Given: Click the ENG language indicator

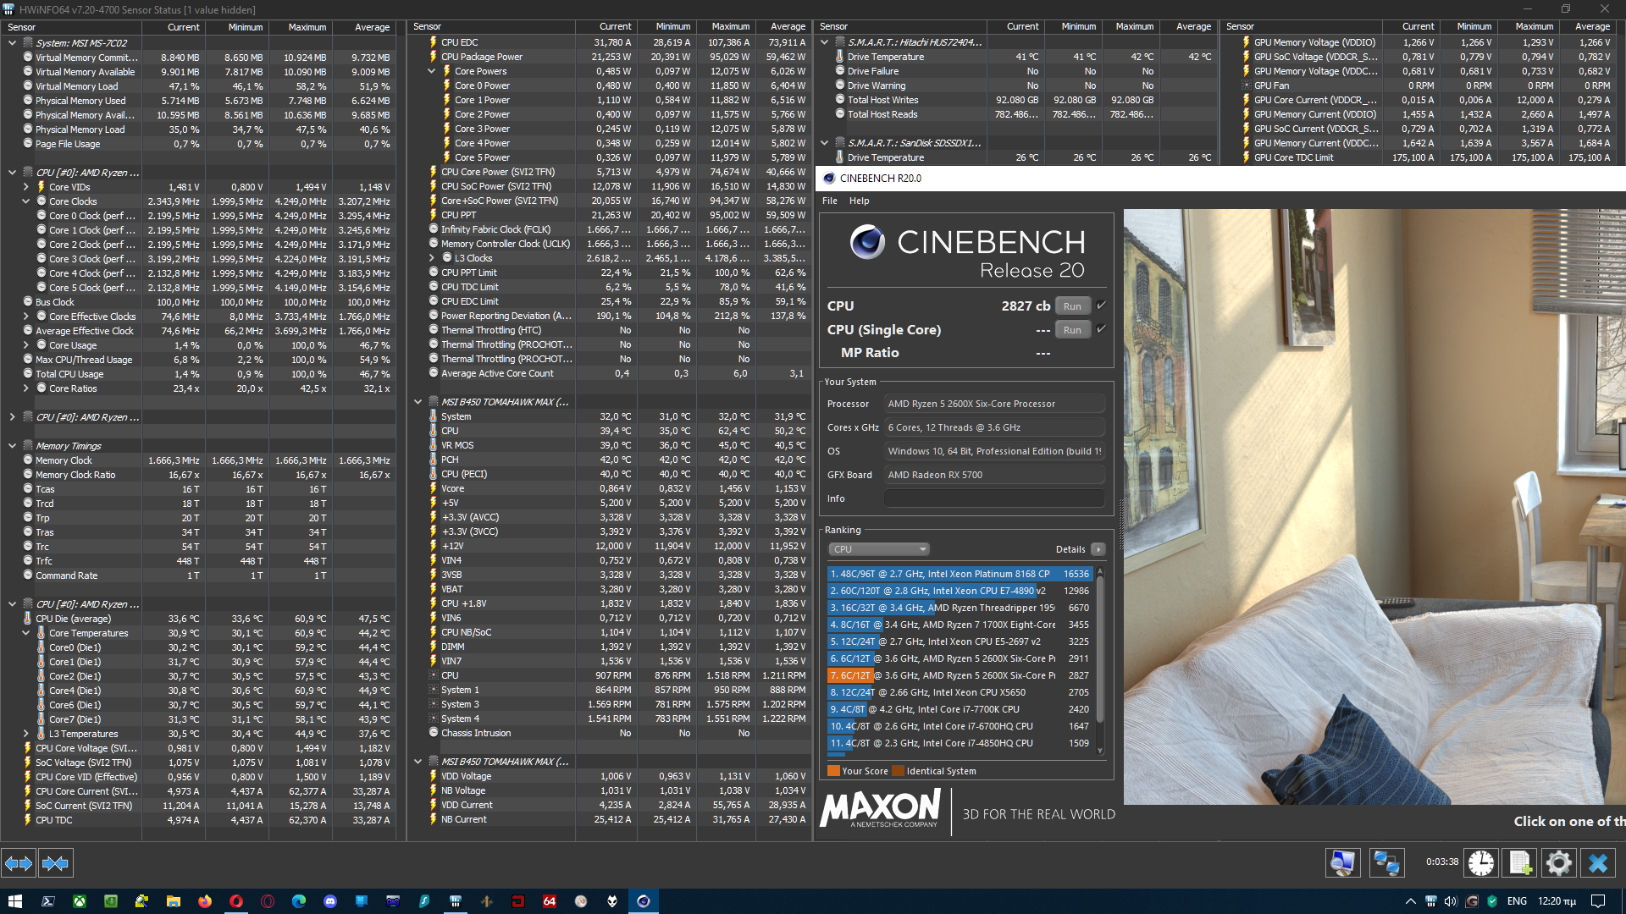Looking at the screenshot, I should pyautogui.click(x=1517, y=901).
